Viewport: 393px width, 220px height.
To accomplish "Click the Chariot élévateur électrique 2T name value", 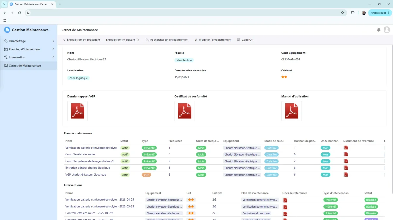I will (x=87, y=59).
